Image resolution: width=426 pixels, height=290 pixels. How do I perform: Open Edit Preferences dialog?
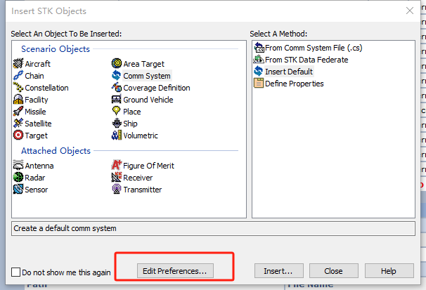pos(175,271)
